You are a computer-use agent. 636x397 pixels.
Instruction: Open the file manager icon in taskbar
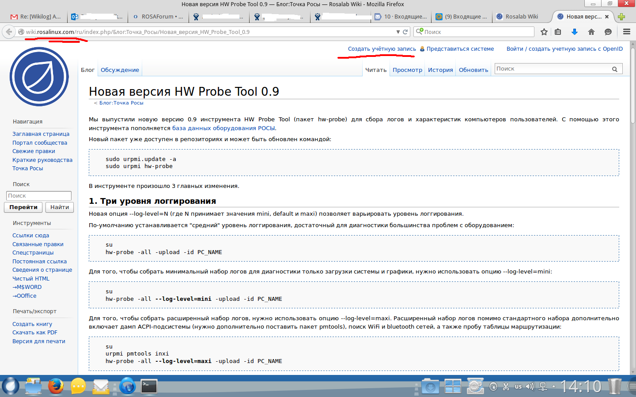pyautogui.click(x=33, y=386)
